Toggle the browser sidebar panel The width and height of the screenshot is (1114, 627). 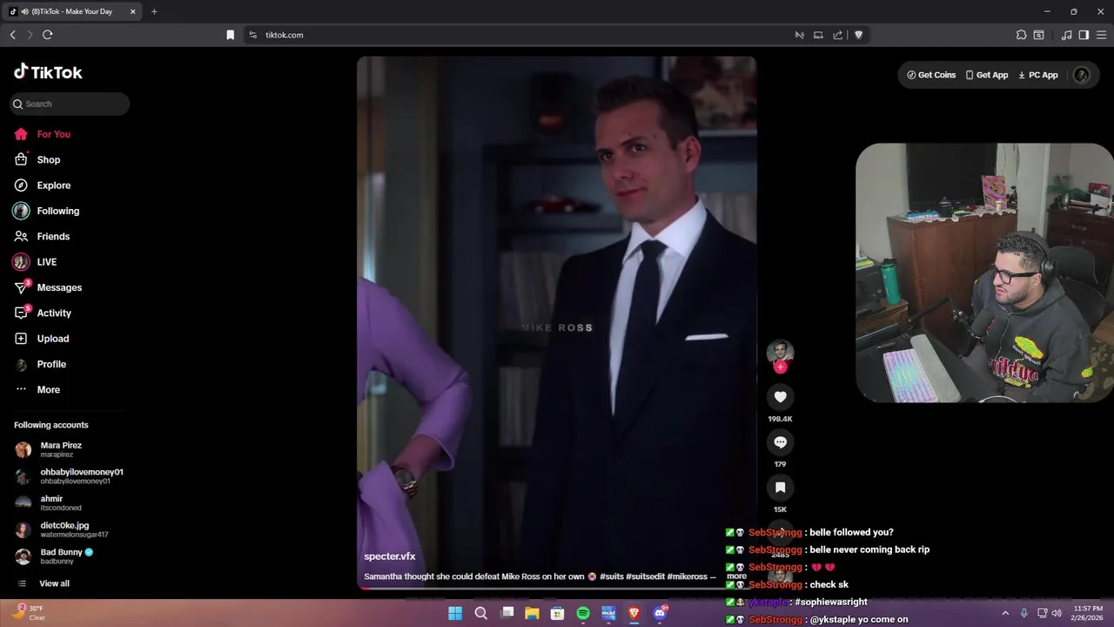[1084, 35]
